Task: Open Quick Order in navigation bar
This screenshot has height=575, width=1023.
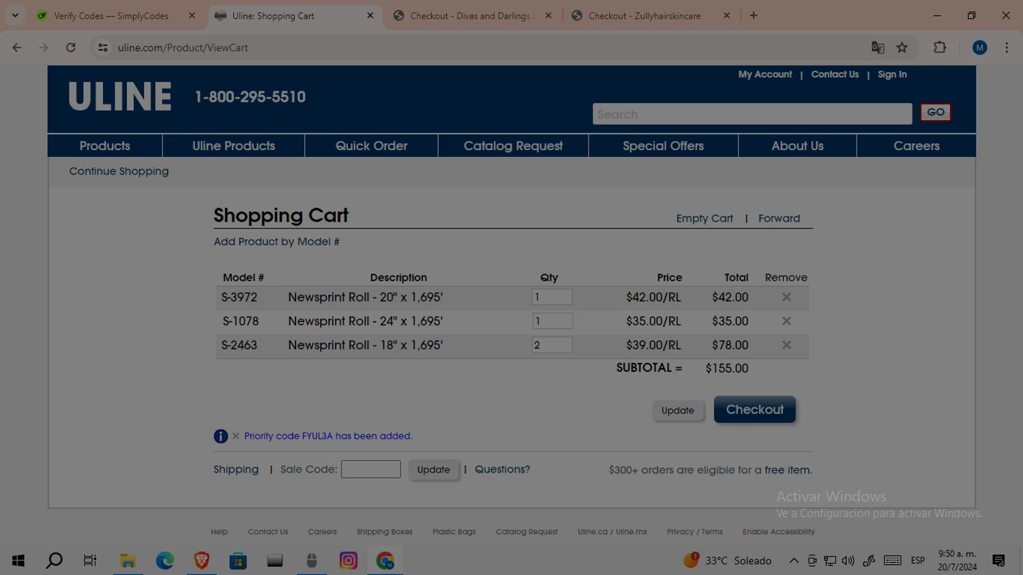Action: point(372,146)
